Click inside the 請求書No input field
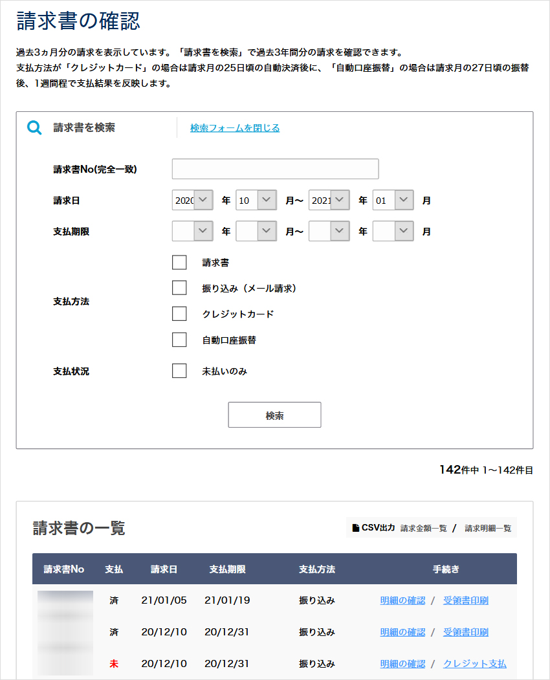This screenshot has width=550, height=680. coord(274,169)
